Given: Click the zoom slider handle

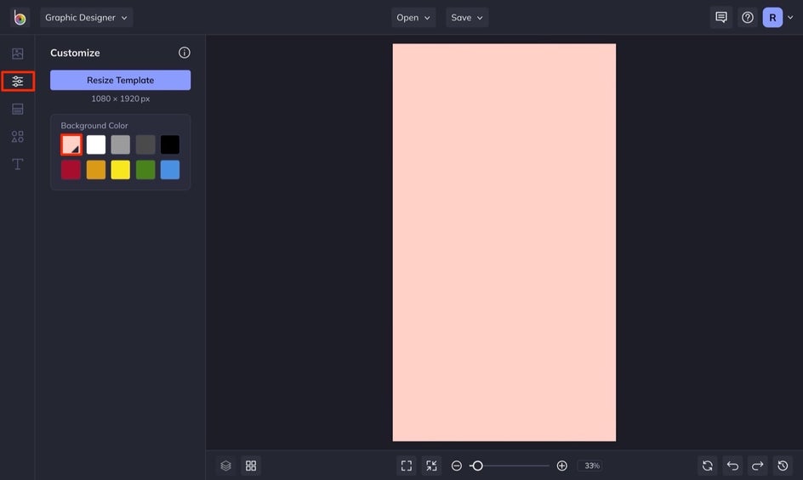Looking at the screenshot, I should [477, 466].
